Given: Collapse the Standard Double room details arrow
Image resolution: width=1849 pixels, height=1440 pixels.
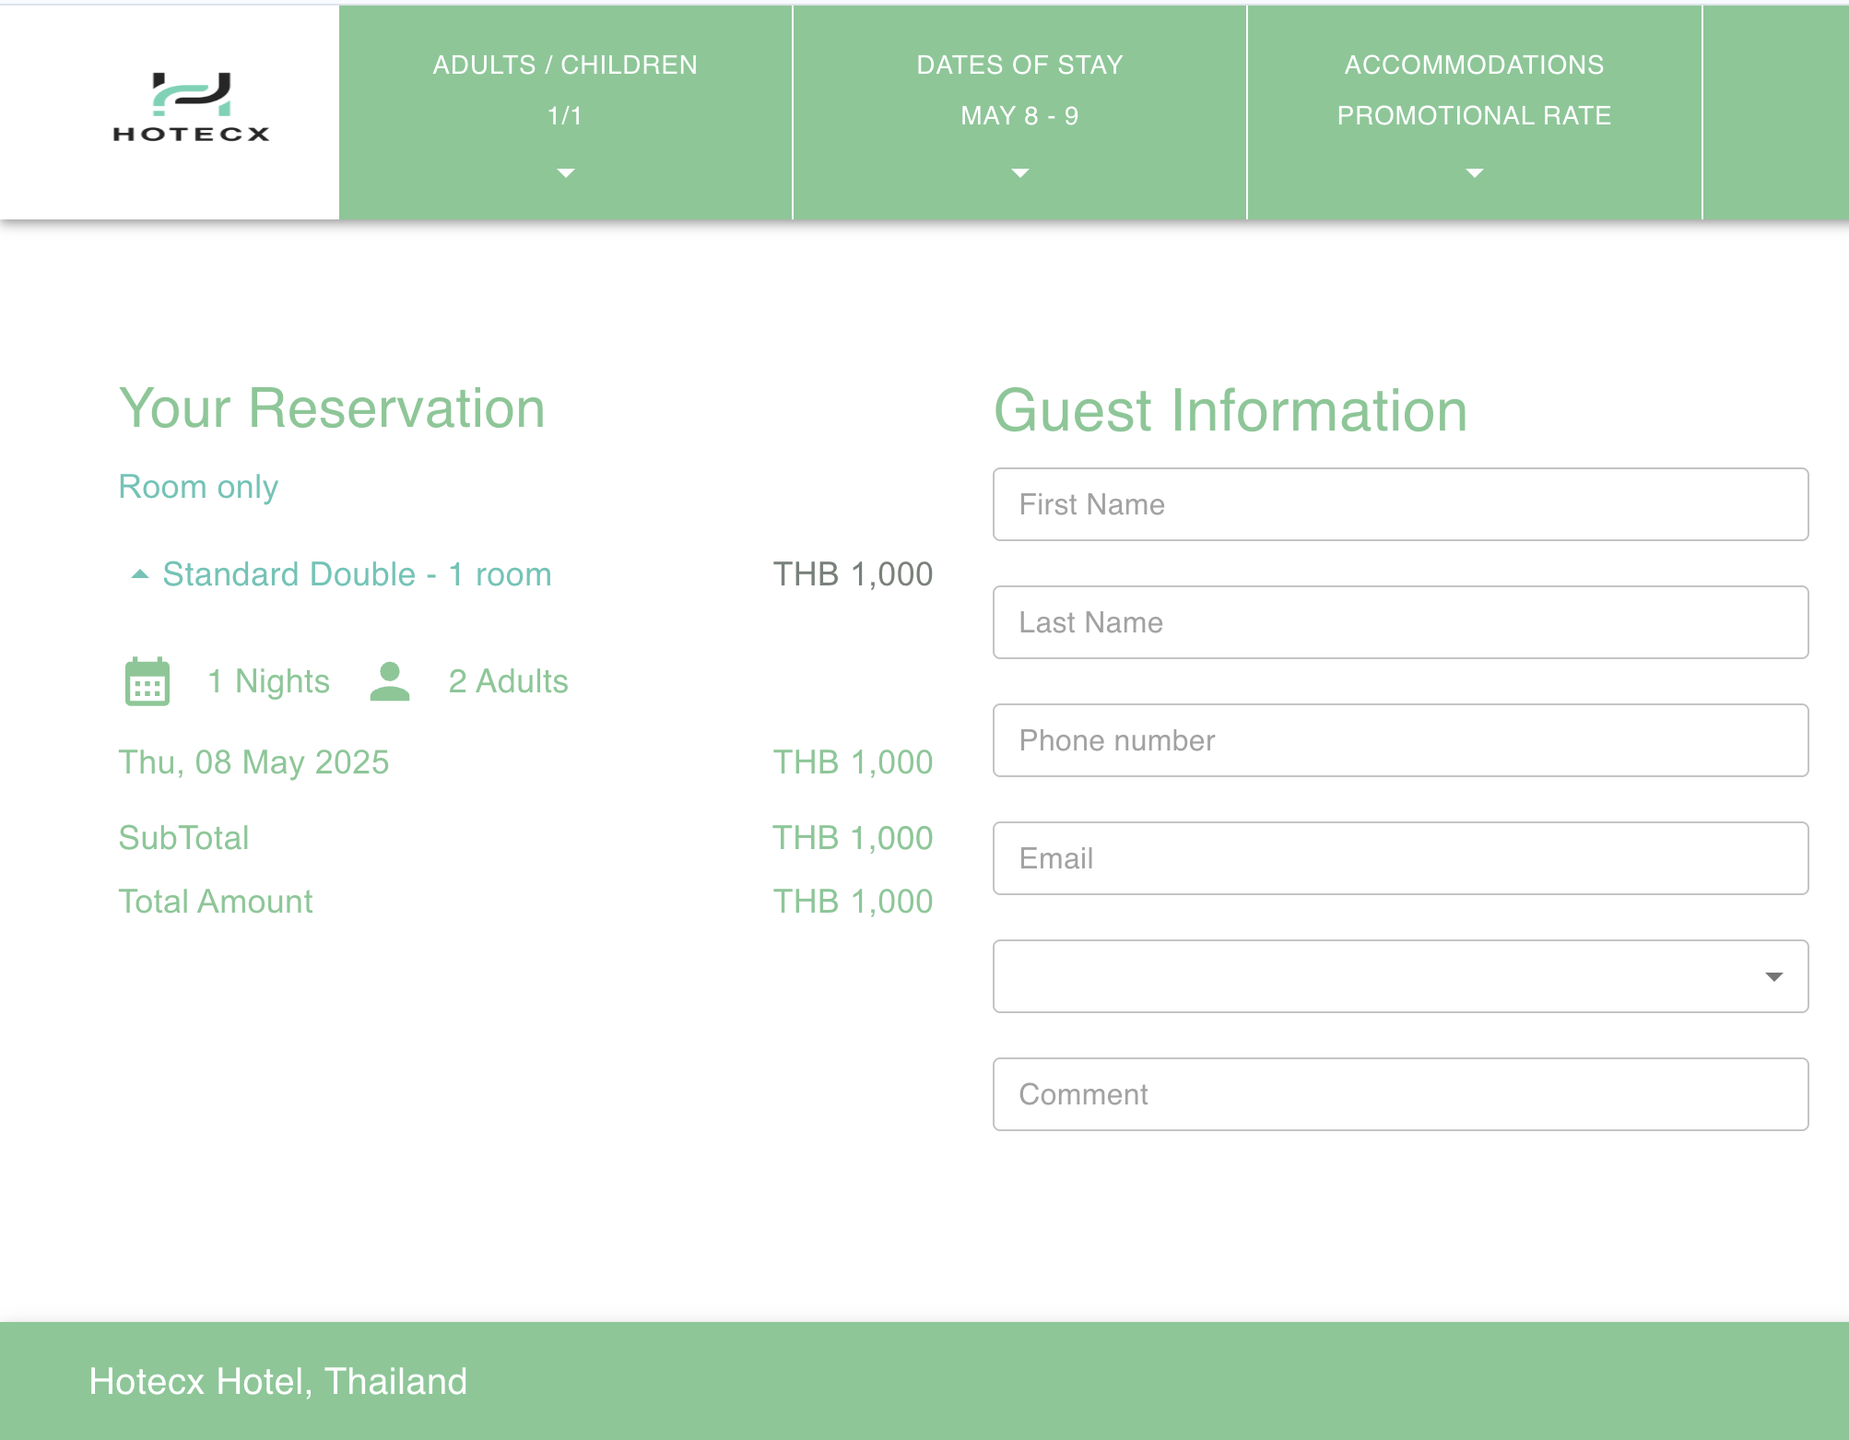Looking at the screenshot, I should 140,574.
